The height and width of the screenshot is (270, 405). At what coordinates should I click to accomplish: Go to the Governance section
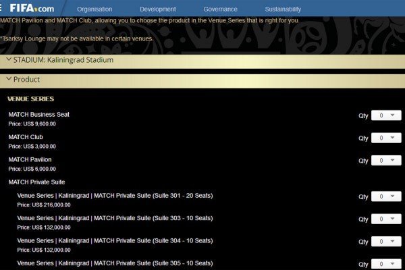[220, 9]
